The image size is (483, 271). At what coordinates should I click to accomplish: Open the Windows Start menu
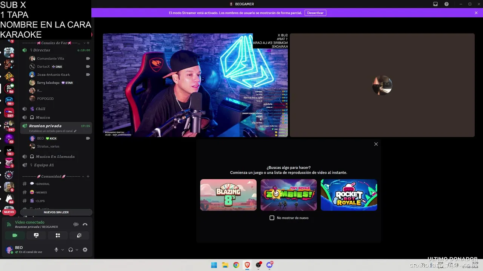214,265
